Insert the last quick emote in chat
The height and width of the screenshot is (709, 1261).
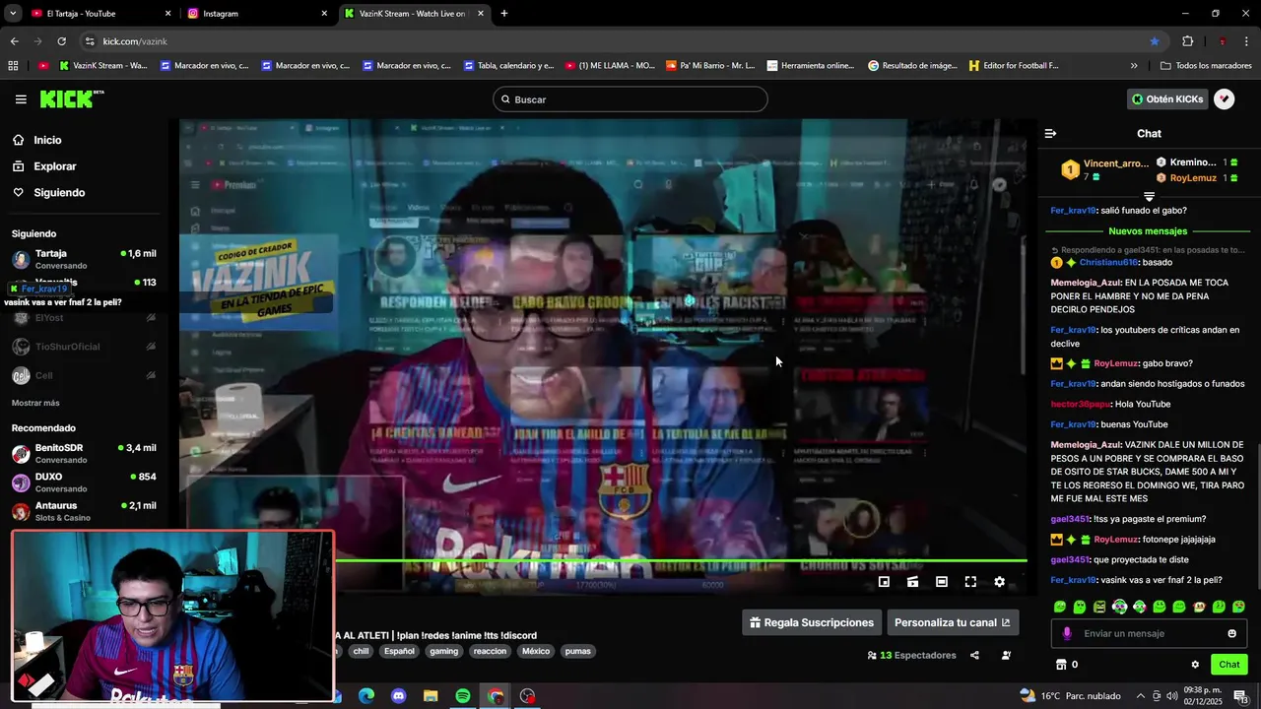click(1238, 607)
